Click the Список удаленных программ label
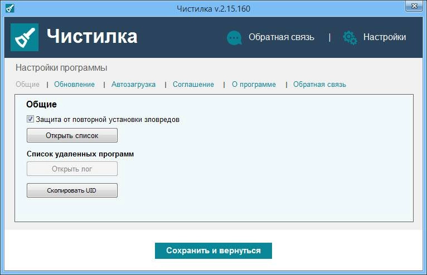 point(80,154)
